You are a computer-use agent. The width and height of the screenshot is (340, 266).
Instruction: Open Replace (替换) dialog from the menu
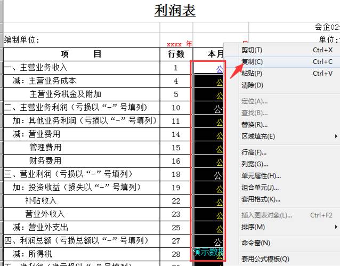tap(254, 125)
